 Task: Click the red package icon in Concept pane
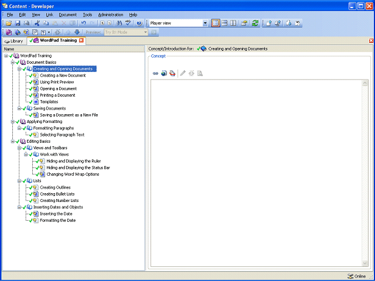[x=172, y=73]
